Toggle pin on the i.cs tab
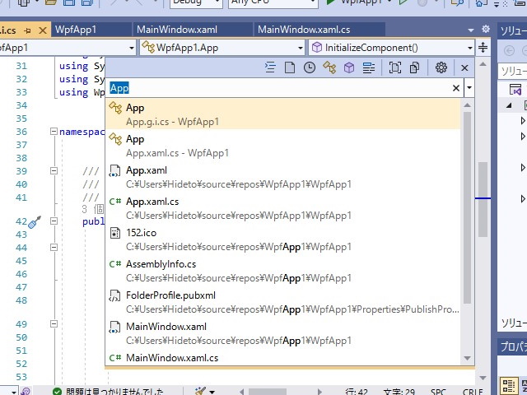527x395 pixels. click(x=28, y=30)
